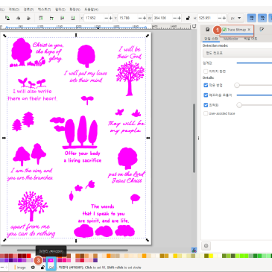272x272 pixels.
Task: Click the raise selection to top icon
Action: click(x=41, y=18)
